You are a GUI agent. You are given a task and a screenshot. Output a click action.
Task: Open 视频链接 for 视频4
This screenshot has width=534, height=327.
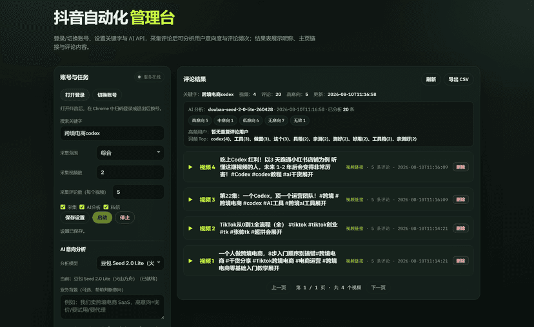pyautogui.click(x=355, y=167)
